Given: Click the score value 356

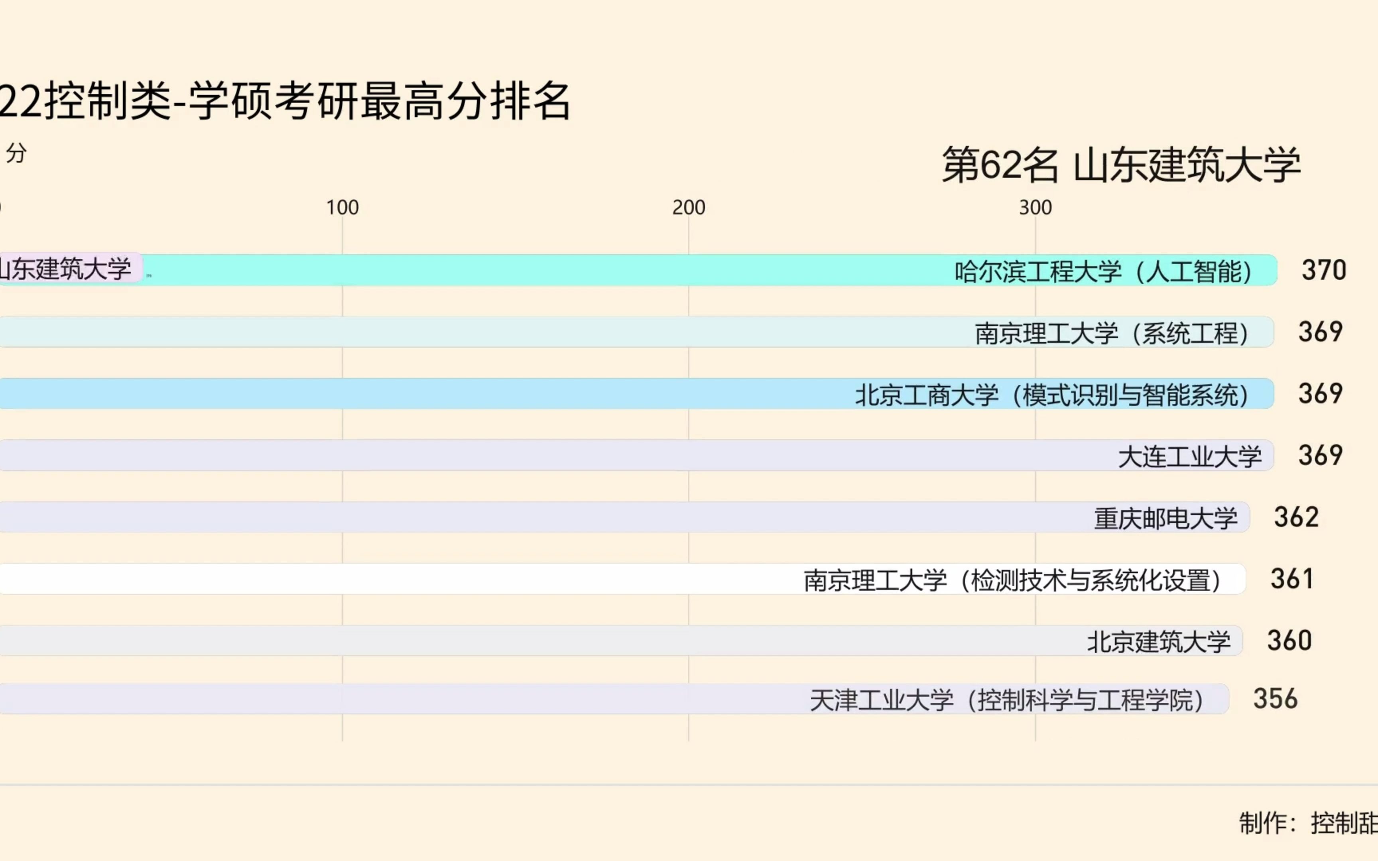Looking at the screenshot, I should (x=1276, y=699).
